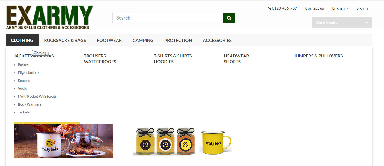384x166 pixels.
Task: Open the Jumpers & Pullovers category
Action: point(318,56)
